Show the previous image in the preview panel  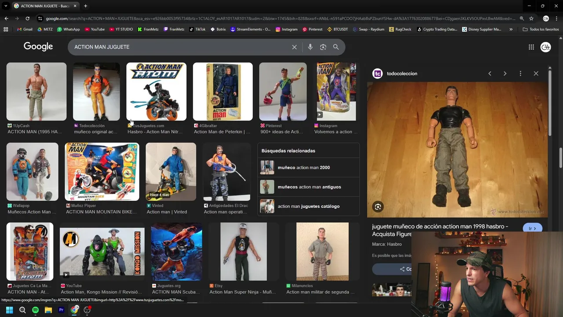click(490, 74)
